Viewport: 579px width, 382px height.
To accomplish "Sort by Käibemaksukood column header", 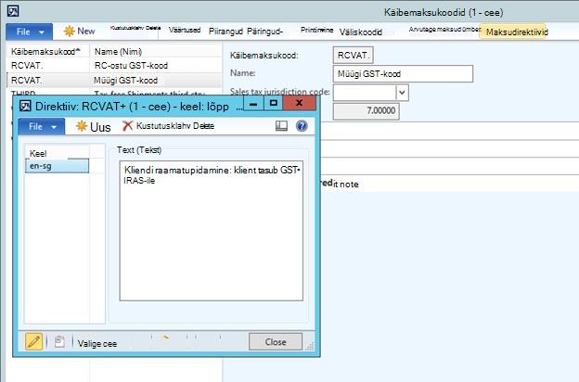I will pos(45,52).
